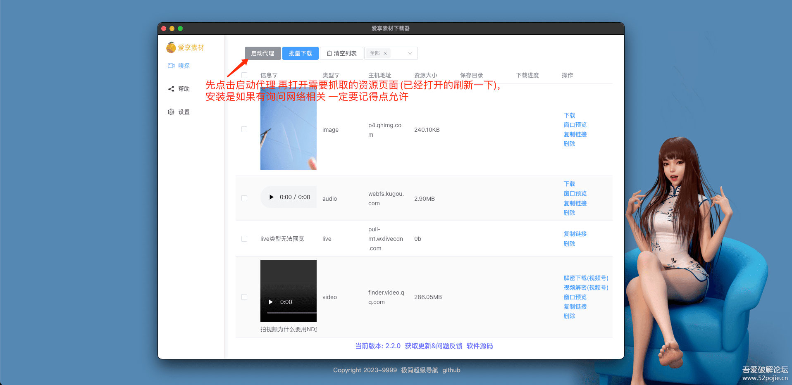Click 删除 for the video row
Viewport: 792px width, 385px height.
[569, 316]
